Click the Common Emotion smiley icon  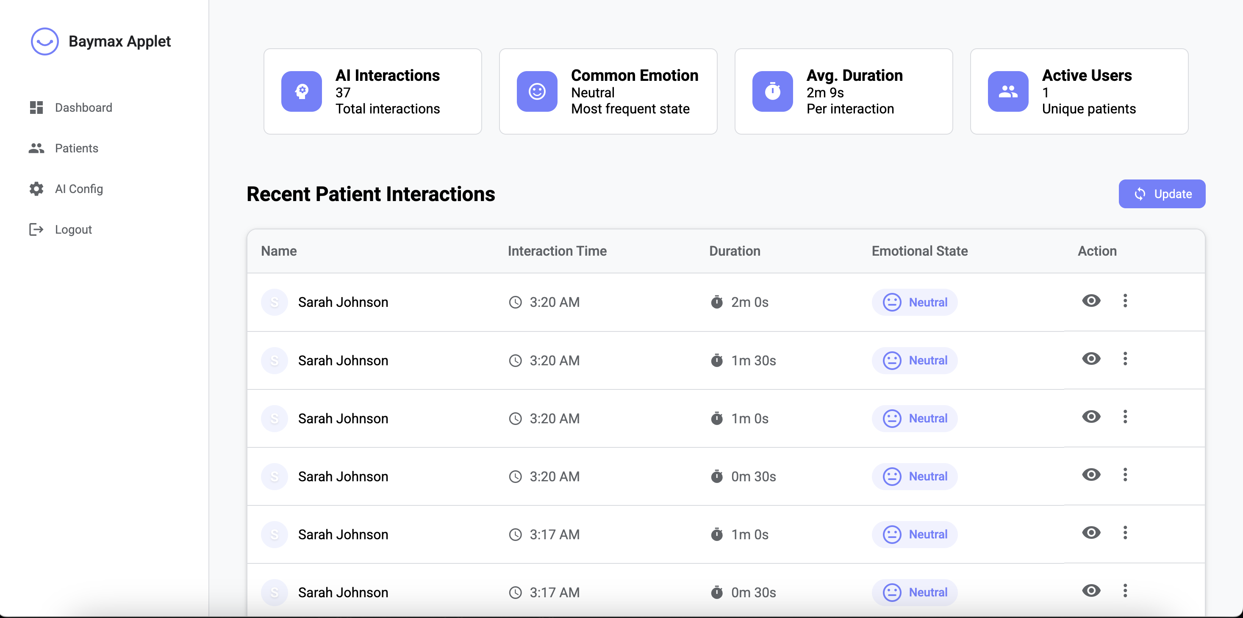pyautogui.click(x=537, y=91)
